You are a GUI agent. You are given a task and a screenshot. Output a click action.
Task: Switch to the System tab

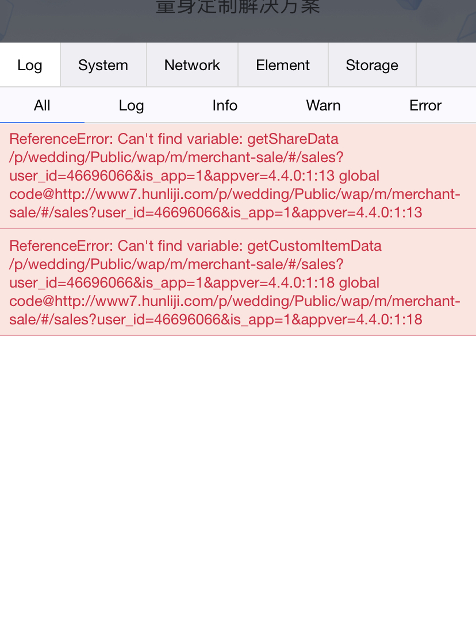tap(103, 65)
